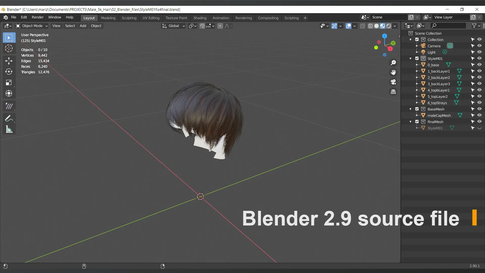Screen dimensions: 485x273
Task: Open the Object Mode dropdown
Action: (x=31, y=26)
